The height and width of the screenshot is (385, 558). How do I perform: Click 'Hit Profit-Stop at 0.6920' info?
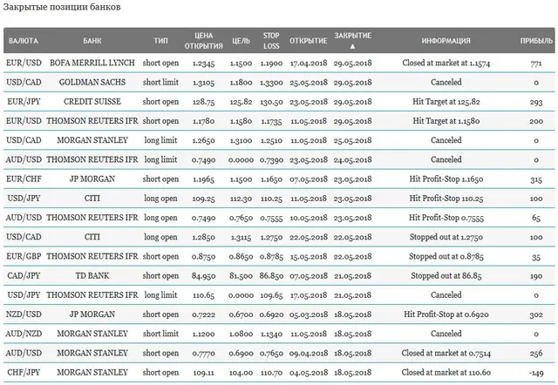pyautogui.click(x=446, y=314)
